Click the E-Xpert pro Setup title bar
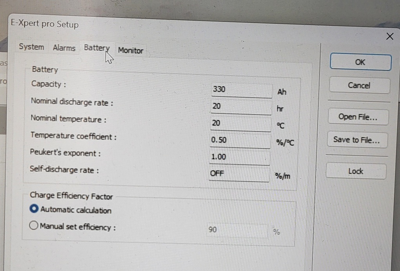This screenshot has width=400, height=271. pos(156,27)
